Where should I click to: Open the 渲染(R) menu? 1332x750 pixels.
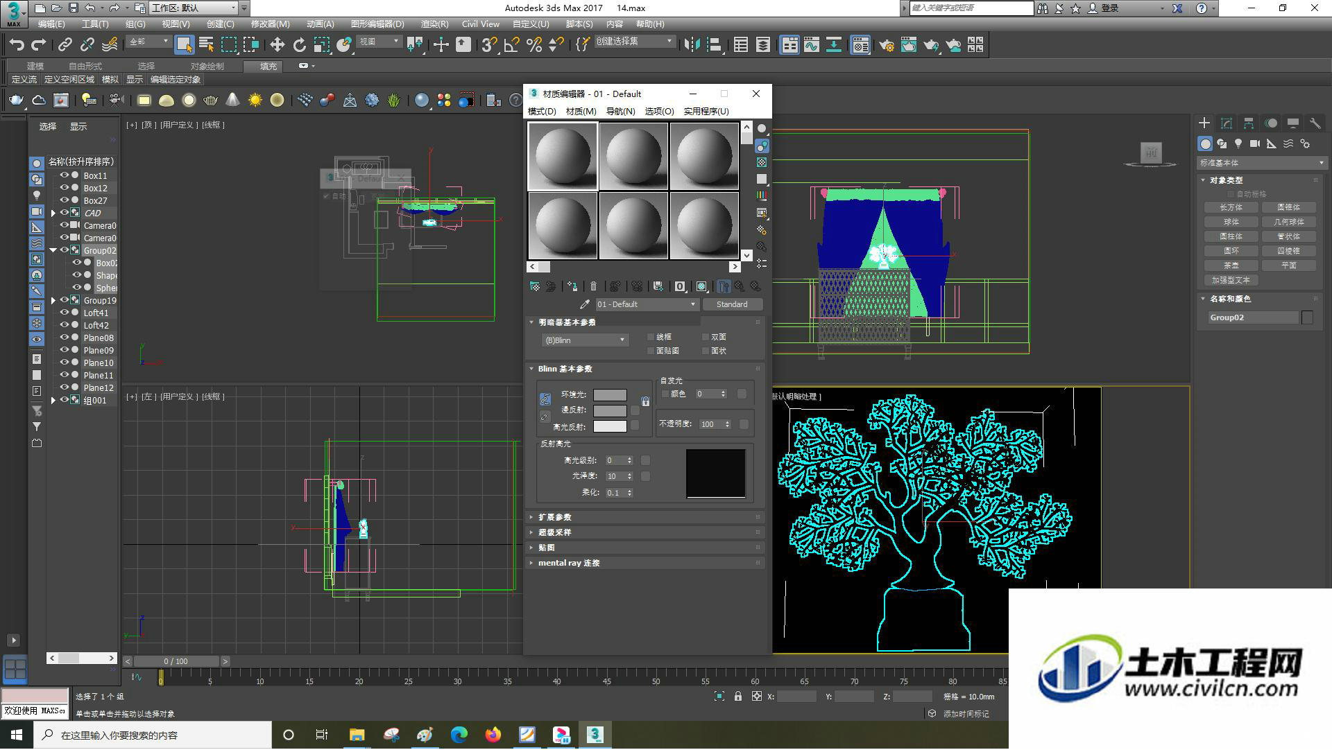point(435,24)
